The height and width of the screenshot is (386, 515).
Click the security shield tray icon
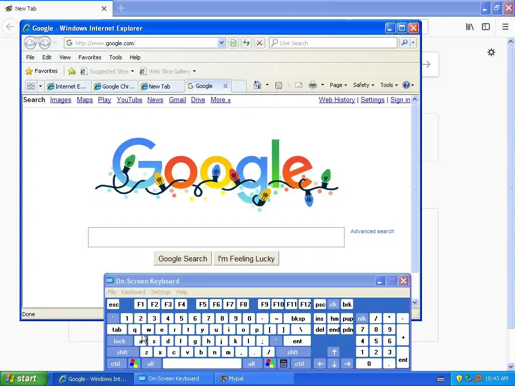pos(459,379)
